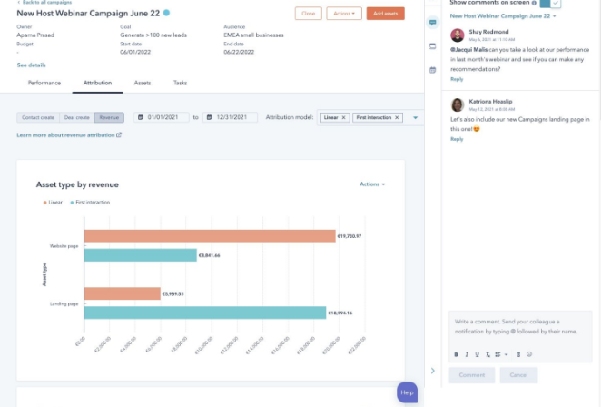This screenshot has height=407, width=601.
Task: Click the @Jacqui Malis mention
Action: click(x=468, y=49)
